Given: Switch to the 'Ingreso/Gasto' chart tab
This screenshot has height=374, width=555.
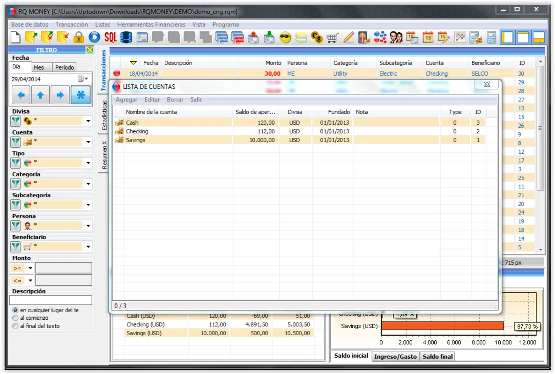Looking at the screenshot, I should point(395,356).
